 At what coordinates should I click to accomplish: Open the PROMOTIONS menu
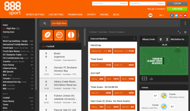[75, 15]
